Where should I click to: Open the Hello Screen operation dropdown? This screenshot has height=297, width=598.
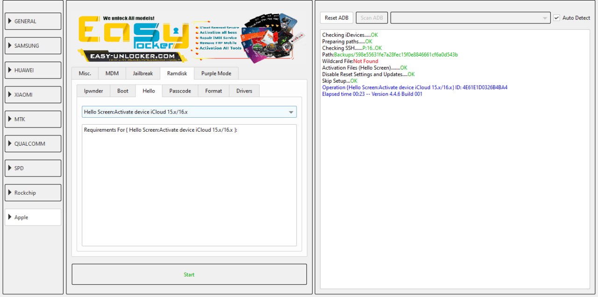[x=189, y=112]
